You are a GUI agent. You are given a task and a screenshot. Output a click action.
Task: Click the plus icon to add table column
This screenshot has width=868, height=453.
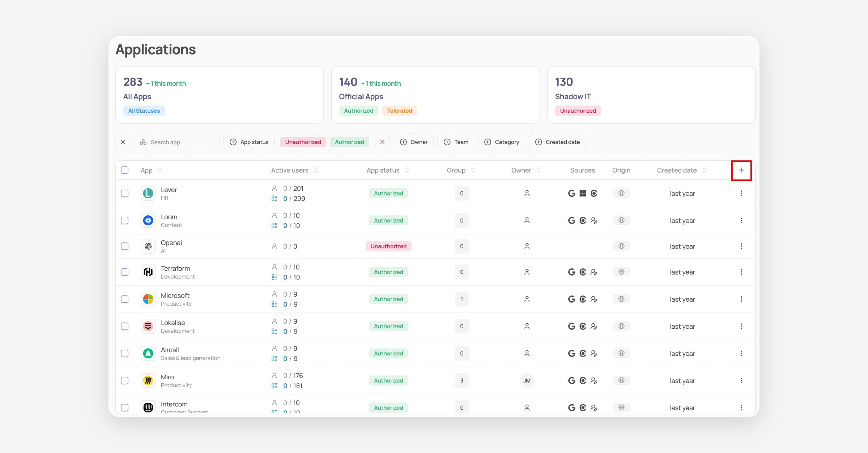[x=741, y=170]
